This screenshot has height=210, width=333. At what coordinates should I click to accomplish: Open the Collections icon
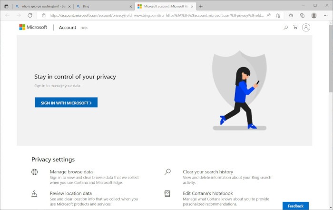click(302, 15)
